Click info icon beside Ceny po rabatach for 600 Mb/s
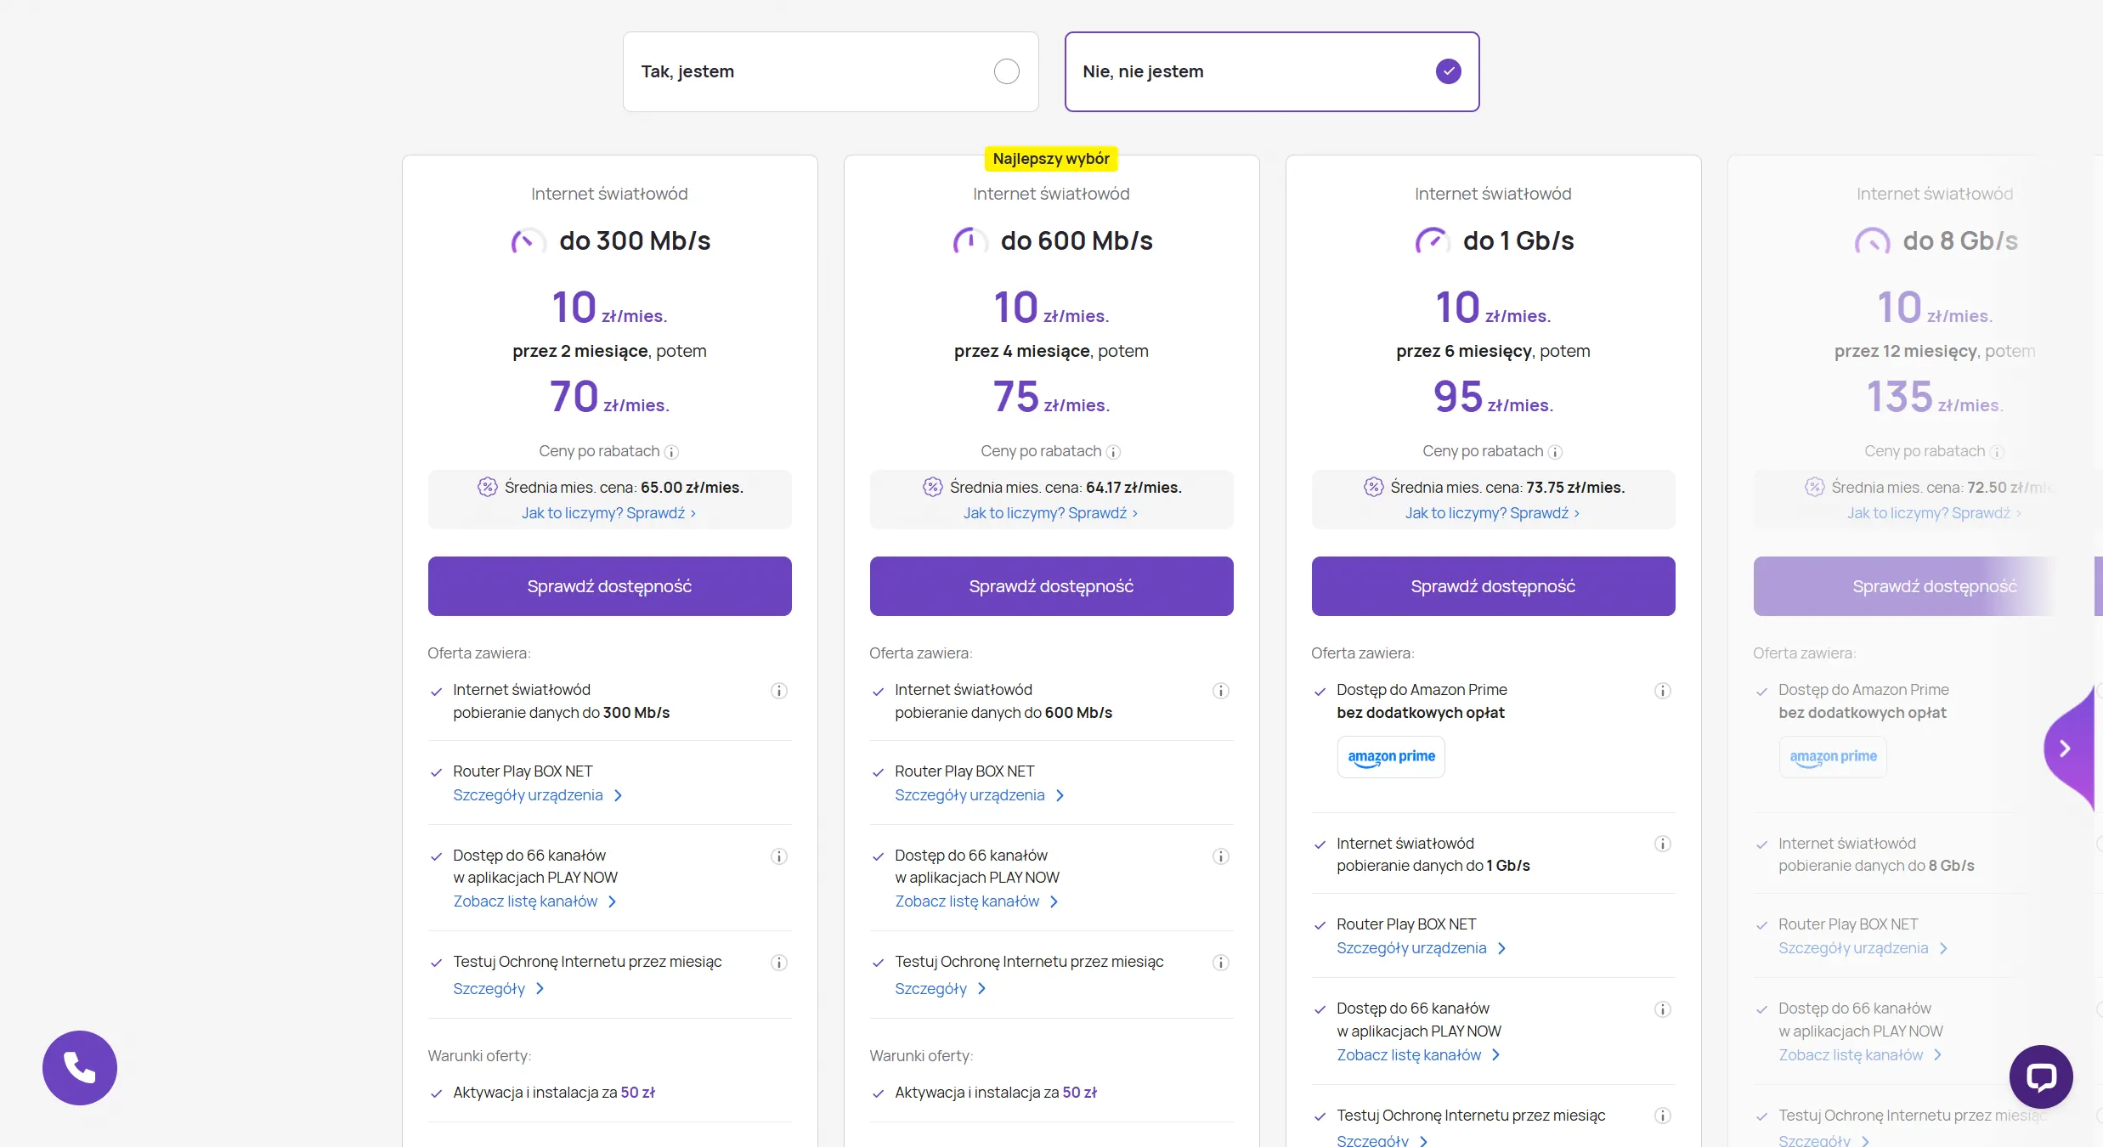 point(1113,452)
